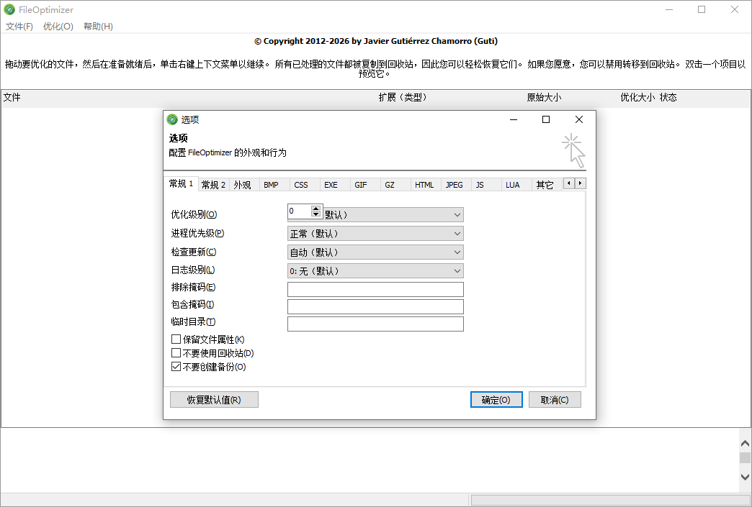Open the 优化 menu
Viewport: 752px width, 507px height.
pyautogui.click(x=58, y=27)
